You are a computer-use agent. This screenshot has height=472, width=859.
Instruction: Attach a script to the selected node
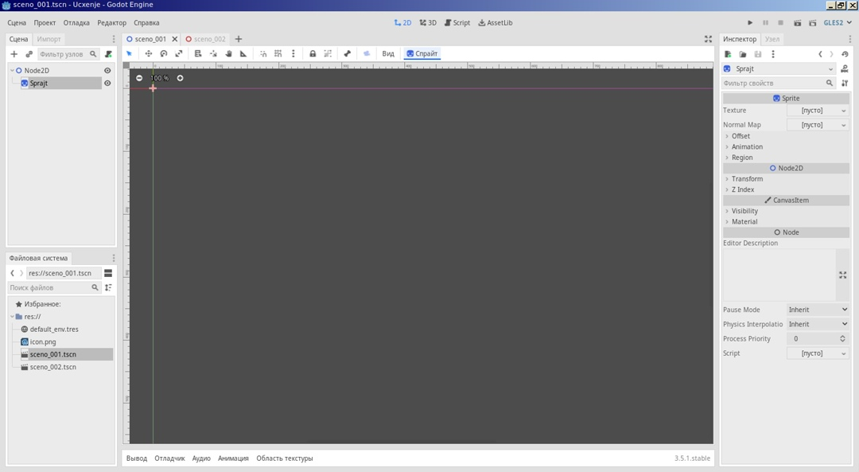(108, 54)
